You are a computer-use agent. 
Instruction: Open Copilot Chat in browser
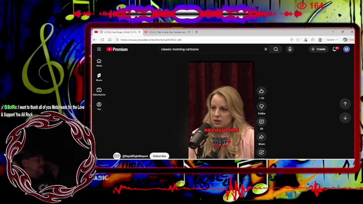348,40
